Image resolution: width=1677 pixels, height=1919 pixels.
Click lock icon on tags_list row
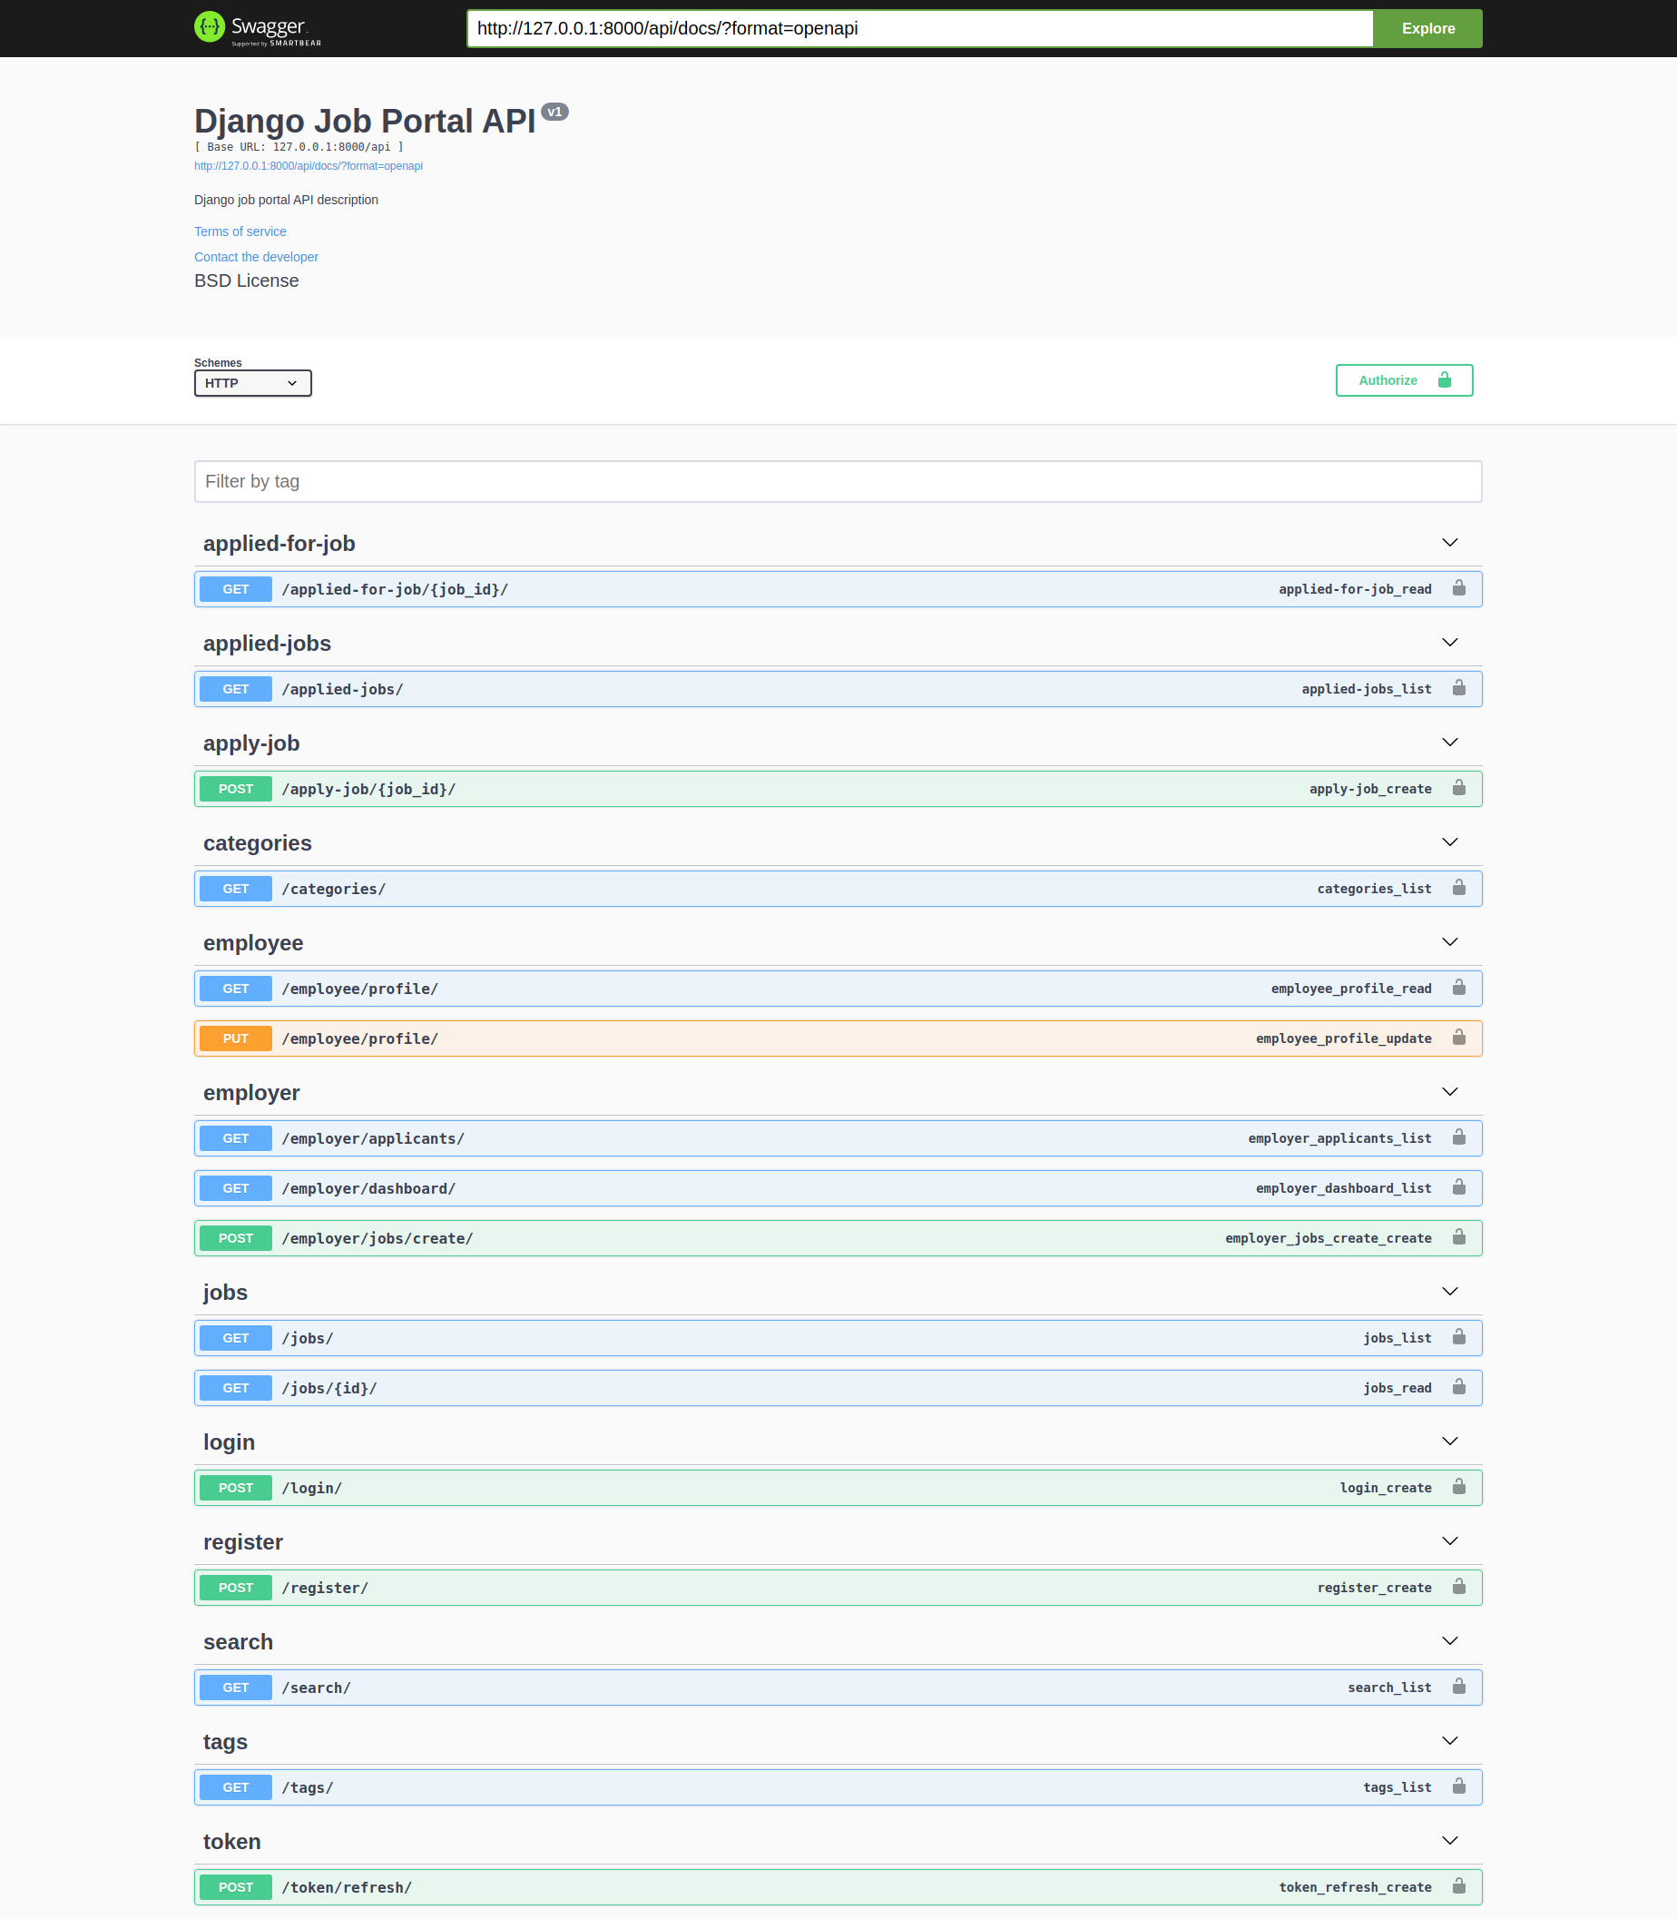point(1459,1786)
